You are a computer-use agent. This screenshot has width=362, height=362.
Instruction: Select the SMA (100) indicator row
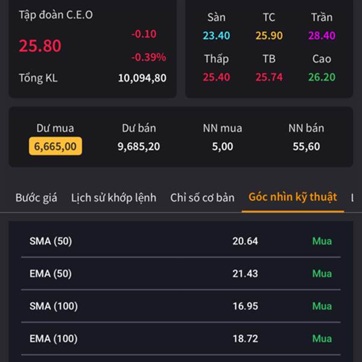tap(181, 306)
